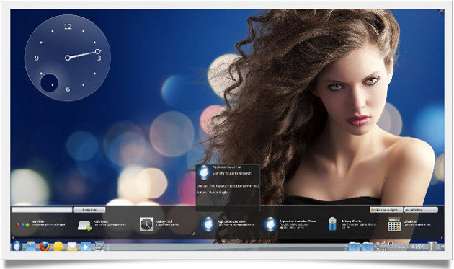Click the application launcher button in panel

(x=17, y=247)
